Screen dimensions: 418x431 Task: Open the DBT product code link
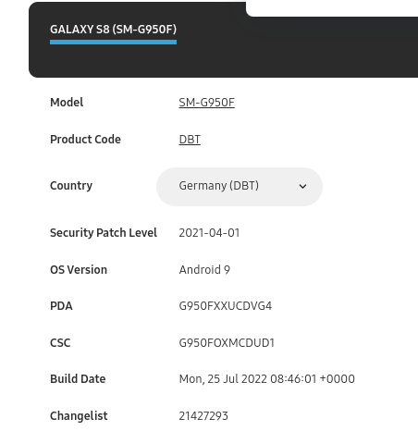(190, 140)
